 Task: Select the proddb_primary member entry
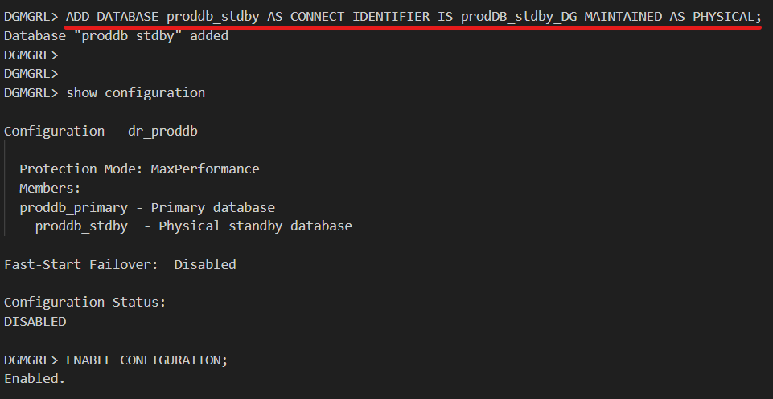click(x=73, y=208)
